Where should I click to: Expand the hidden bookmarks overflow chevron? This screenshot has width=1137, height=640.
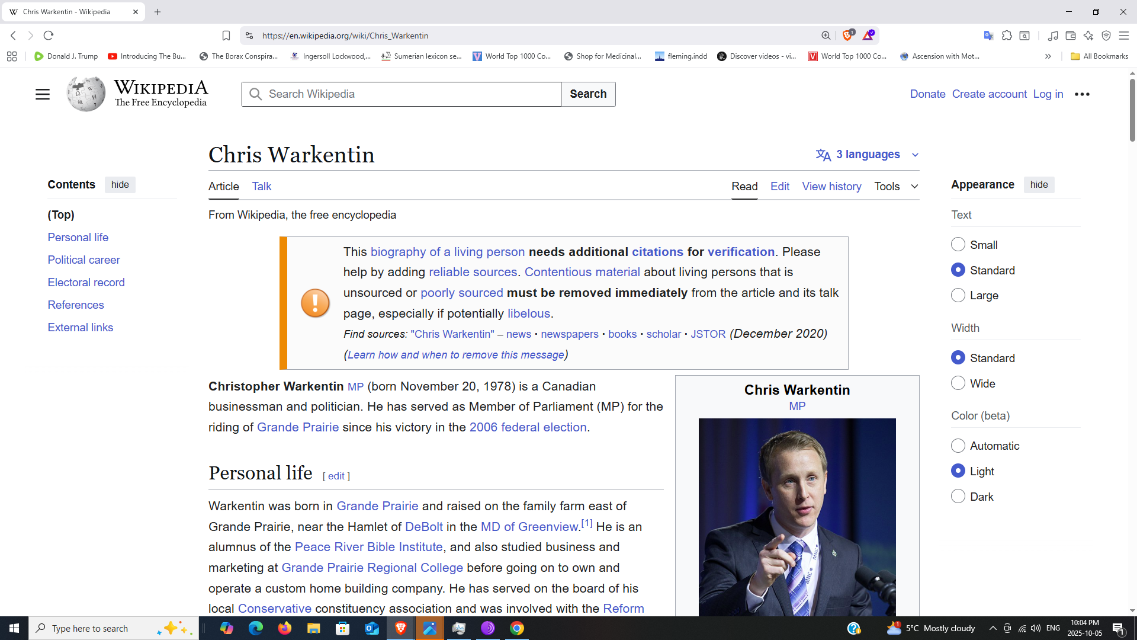[1048, 56]
